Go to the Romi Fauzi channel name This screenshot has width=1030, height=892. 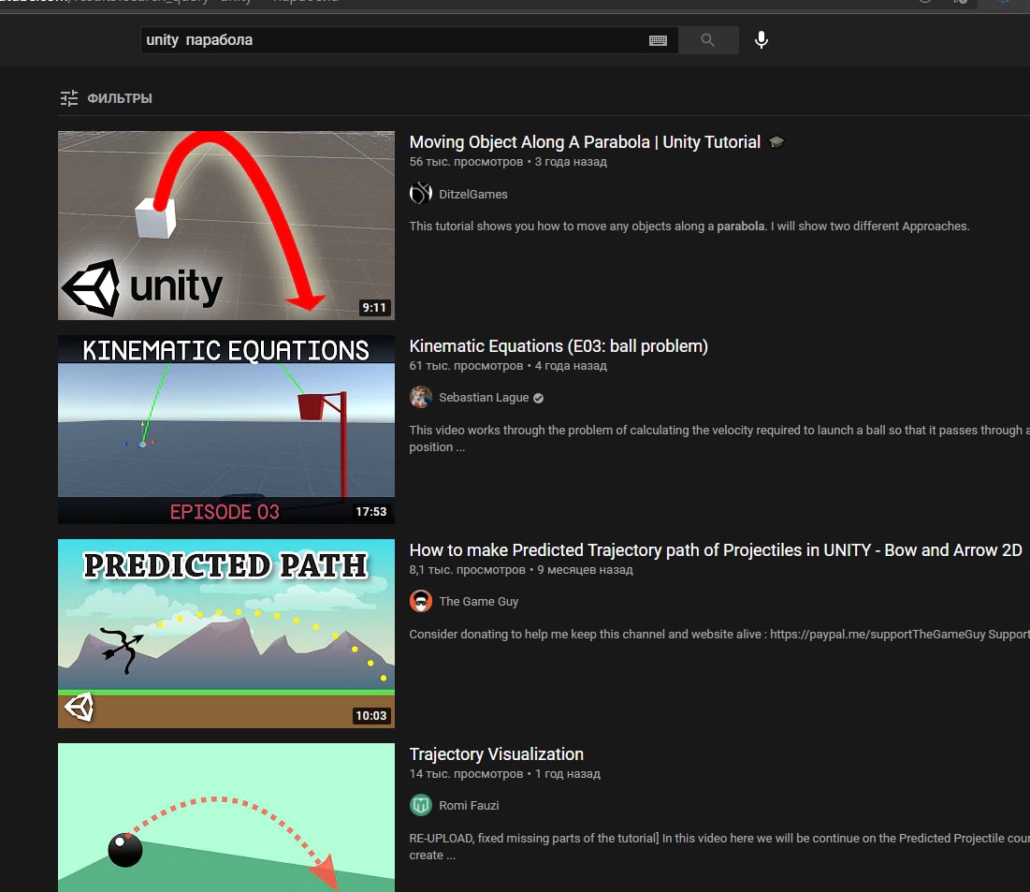(469, 805)
